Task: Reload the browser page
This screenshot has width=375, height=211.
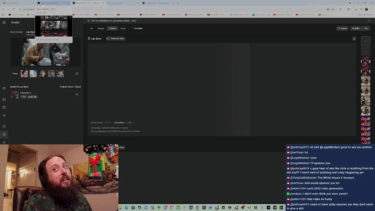Action: [13, 9]
